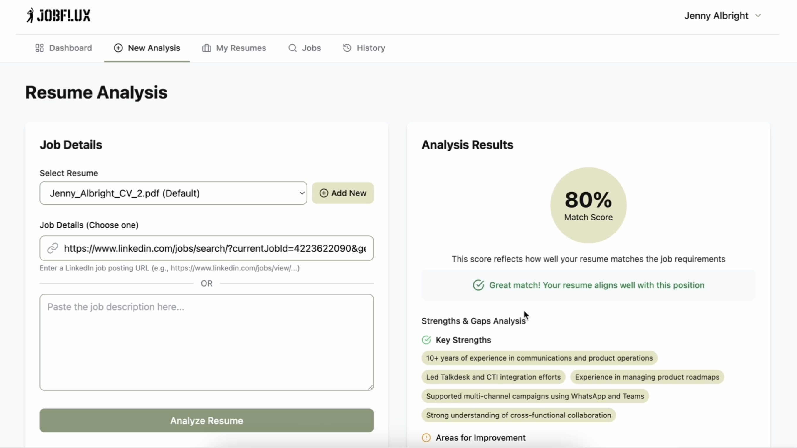Click the JobFlux logo icon

click(x=30, y=16)
